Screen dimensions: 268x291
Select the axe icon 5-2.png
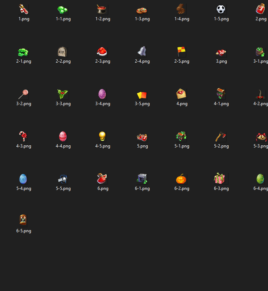[x=220, y=137]
